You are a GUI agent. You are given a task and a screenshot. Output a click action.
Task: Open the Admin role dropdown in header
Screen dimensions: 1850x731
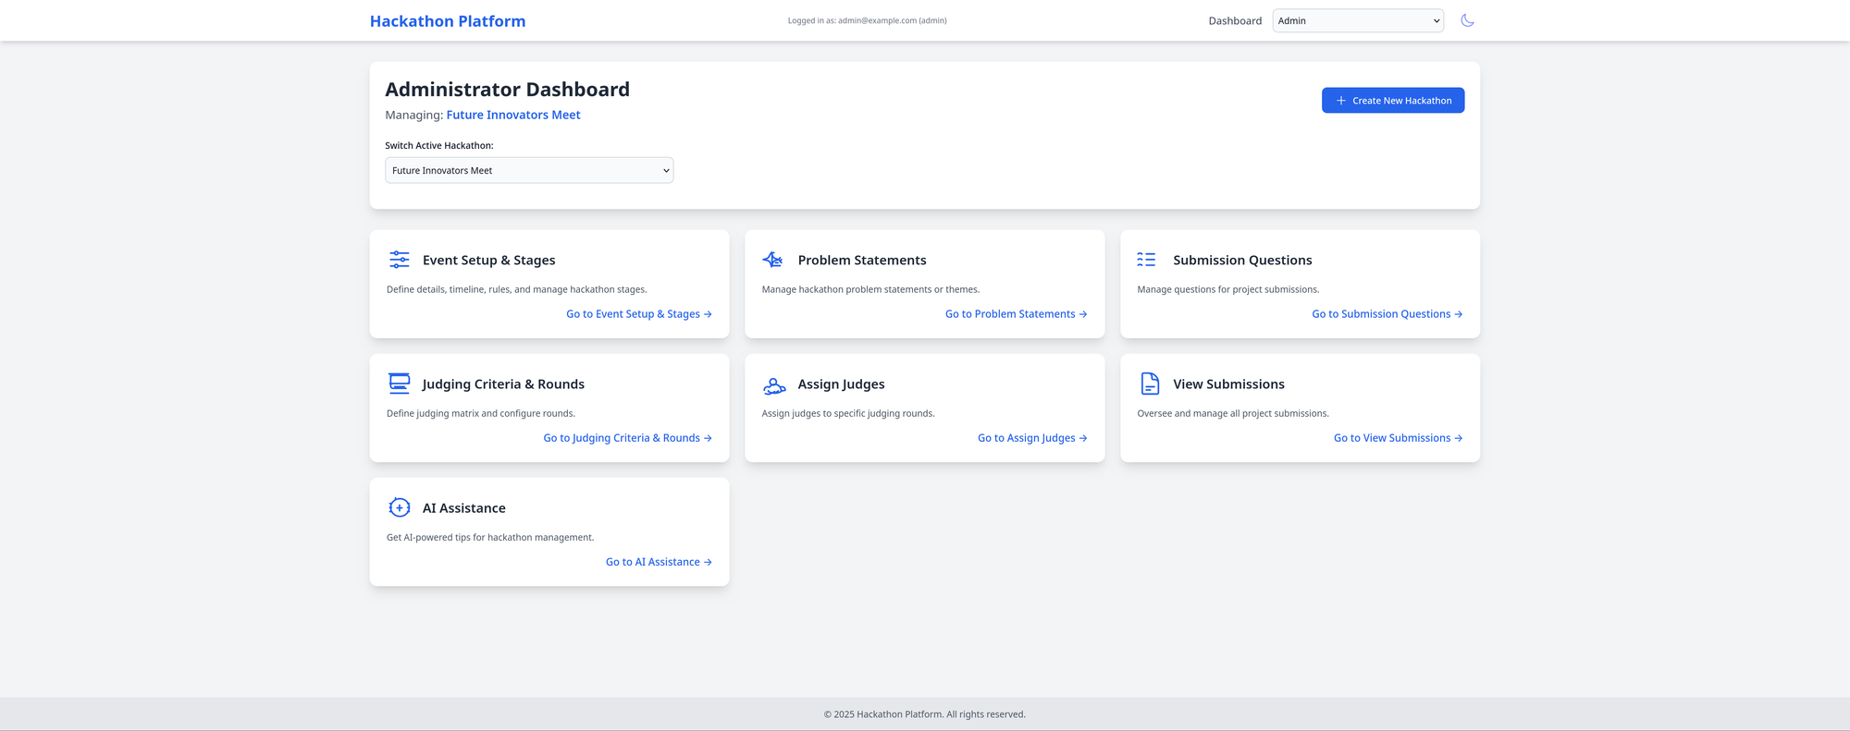coord(1357,20)
